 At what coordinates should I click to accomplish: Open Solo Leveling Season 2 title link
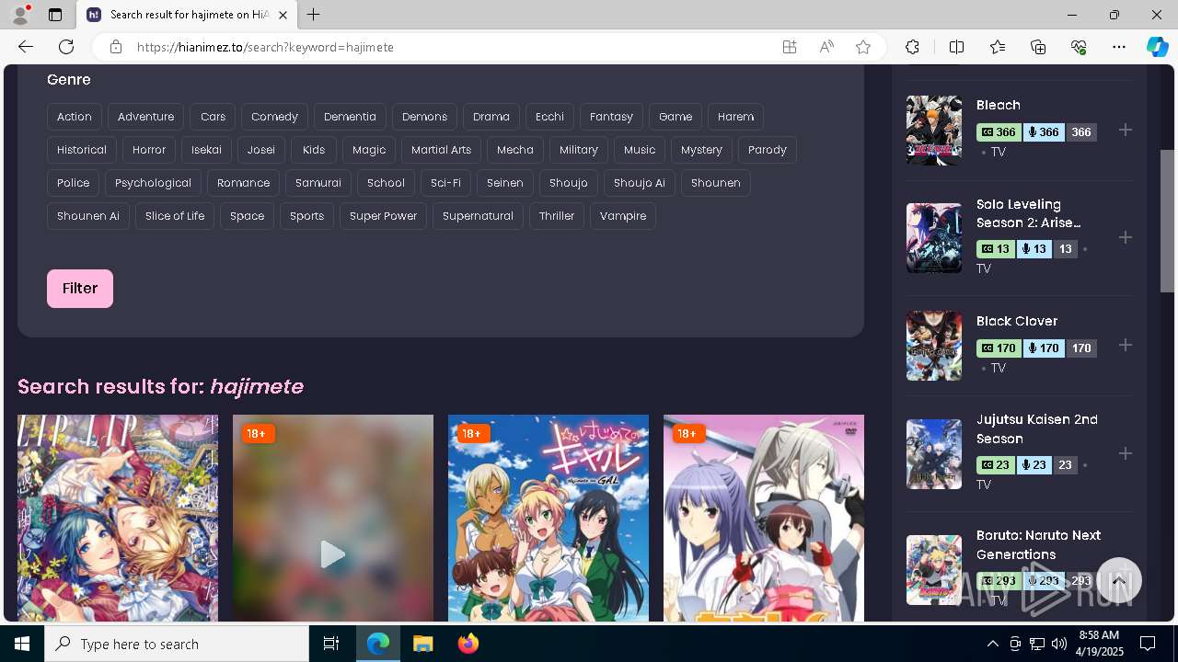[1028, 213]
